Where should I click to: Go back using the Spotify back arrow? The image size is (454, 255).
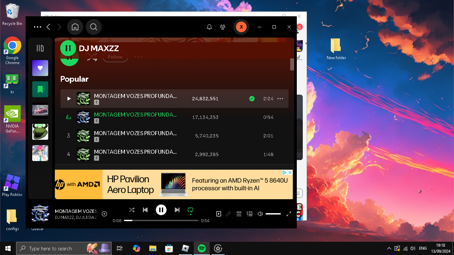point(49,27)
